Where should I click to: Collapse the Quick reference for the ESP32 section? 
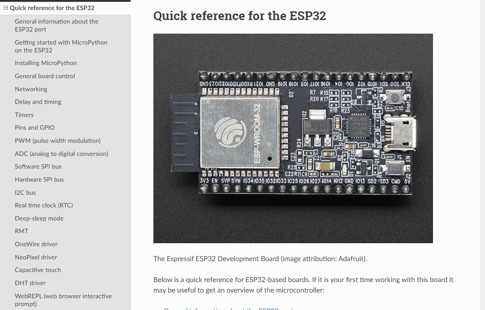[6, 8]
